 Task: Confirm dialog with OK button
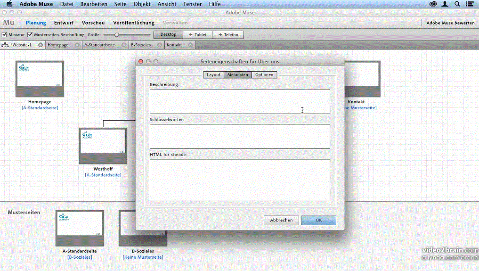pyautogui.click(x=318, y=220)
